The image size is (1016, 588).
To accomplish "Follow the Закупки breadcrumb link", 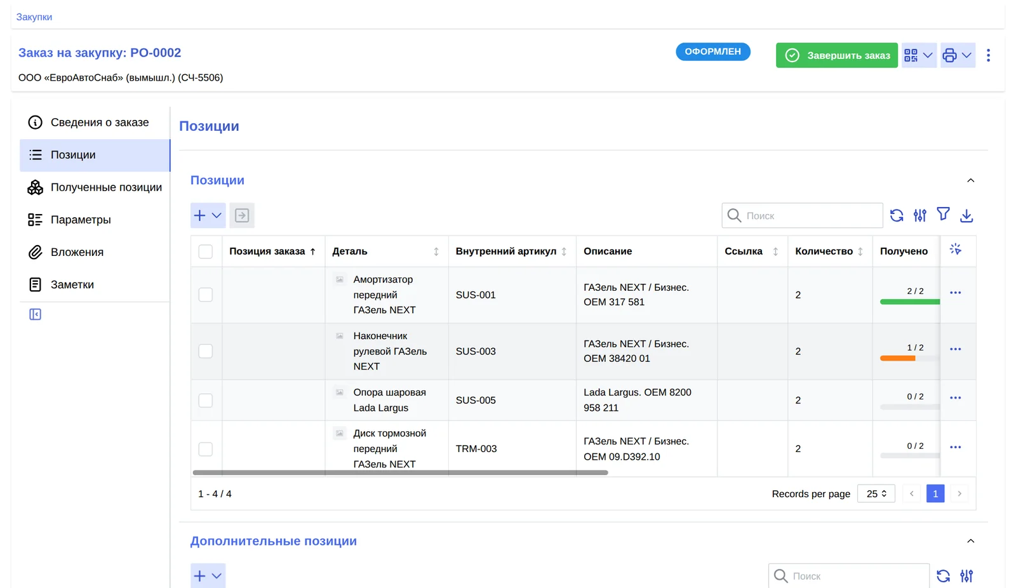I will [34, 17].
